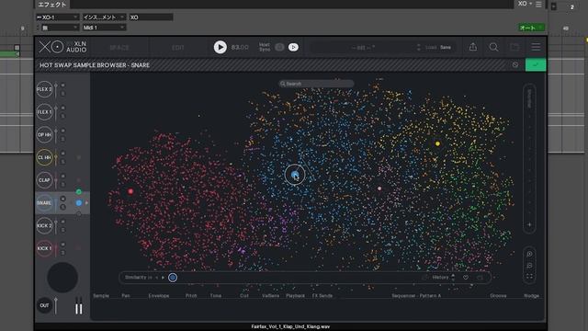Screen dimensions: 588x331
Task: Open the export share icon
Action: [473, 47]
